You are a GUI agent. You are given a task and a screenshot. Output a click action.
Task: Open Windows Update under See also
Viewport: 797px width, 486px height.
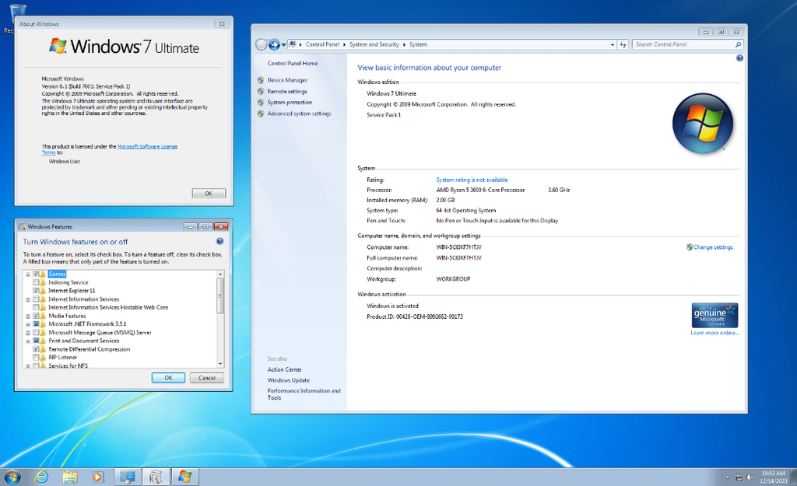pos(289,380)
